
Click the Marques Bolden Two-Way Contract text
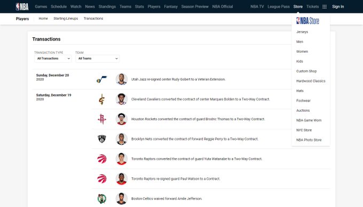(201, 99)
